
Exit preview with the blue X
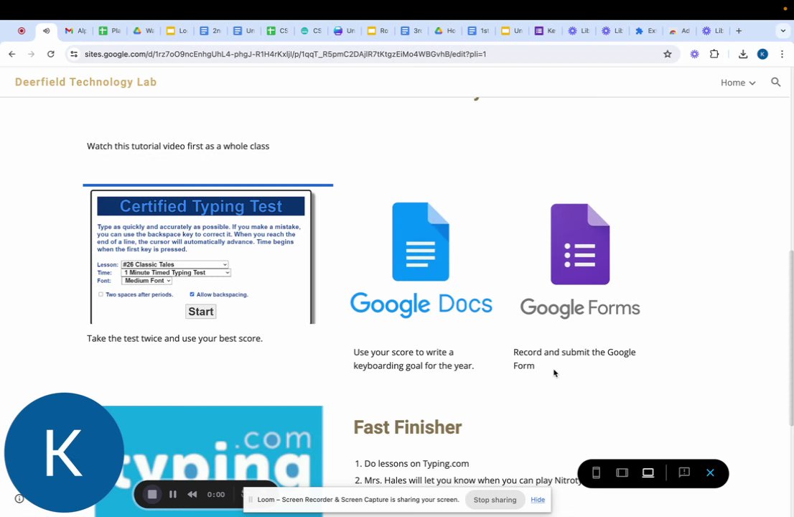(x=710, y=473)
